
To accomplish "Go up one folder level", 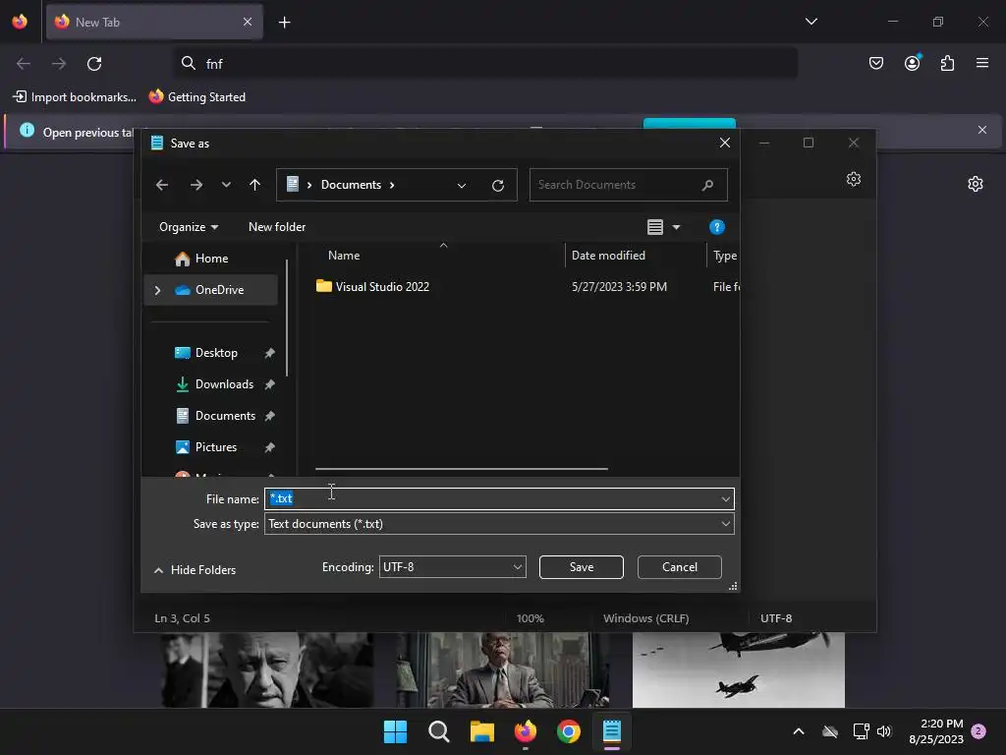I will 254,185.
